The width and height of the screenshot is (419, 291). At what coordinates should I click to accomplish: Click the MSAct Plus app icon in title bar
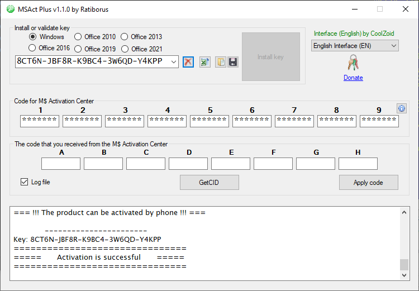point(11,9)
